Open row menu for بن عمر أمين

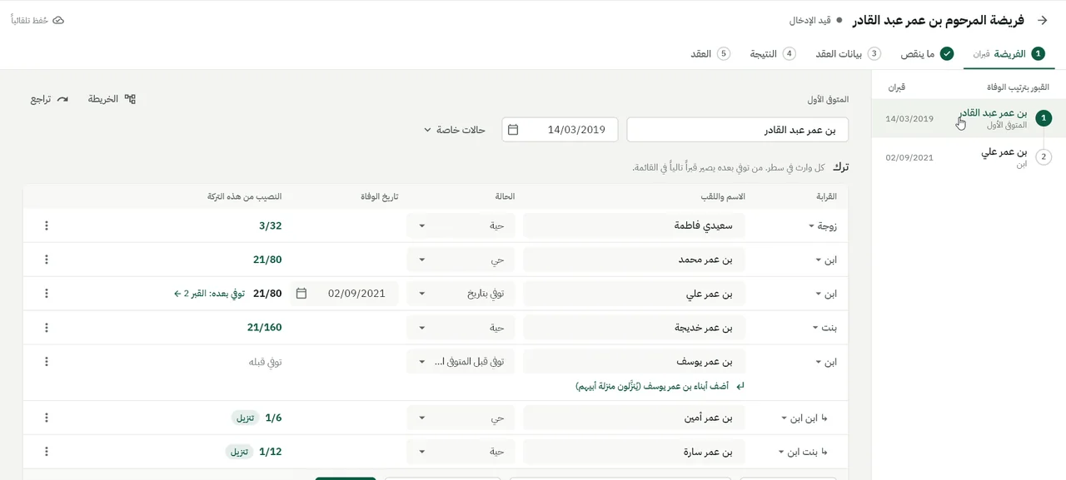(x=47, y=418)
